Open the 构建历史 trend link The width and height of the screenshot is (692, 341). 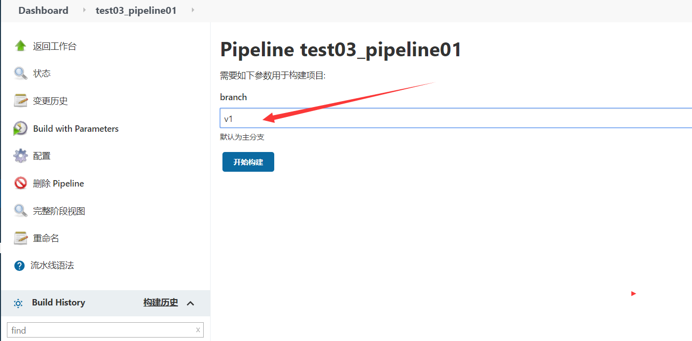click(x=161, y=303)
